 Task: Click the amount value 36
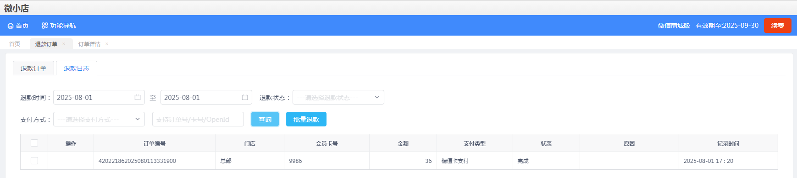[428, 161]
